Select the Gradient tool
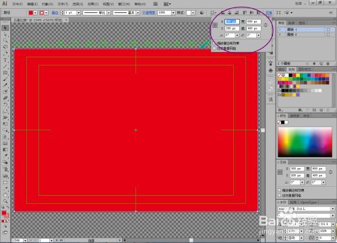Screen dimensions: 337x243 [5, 150]
